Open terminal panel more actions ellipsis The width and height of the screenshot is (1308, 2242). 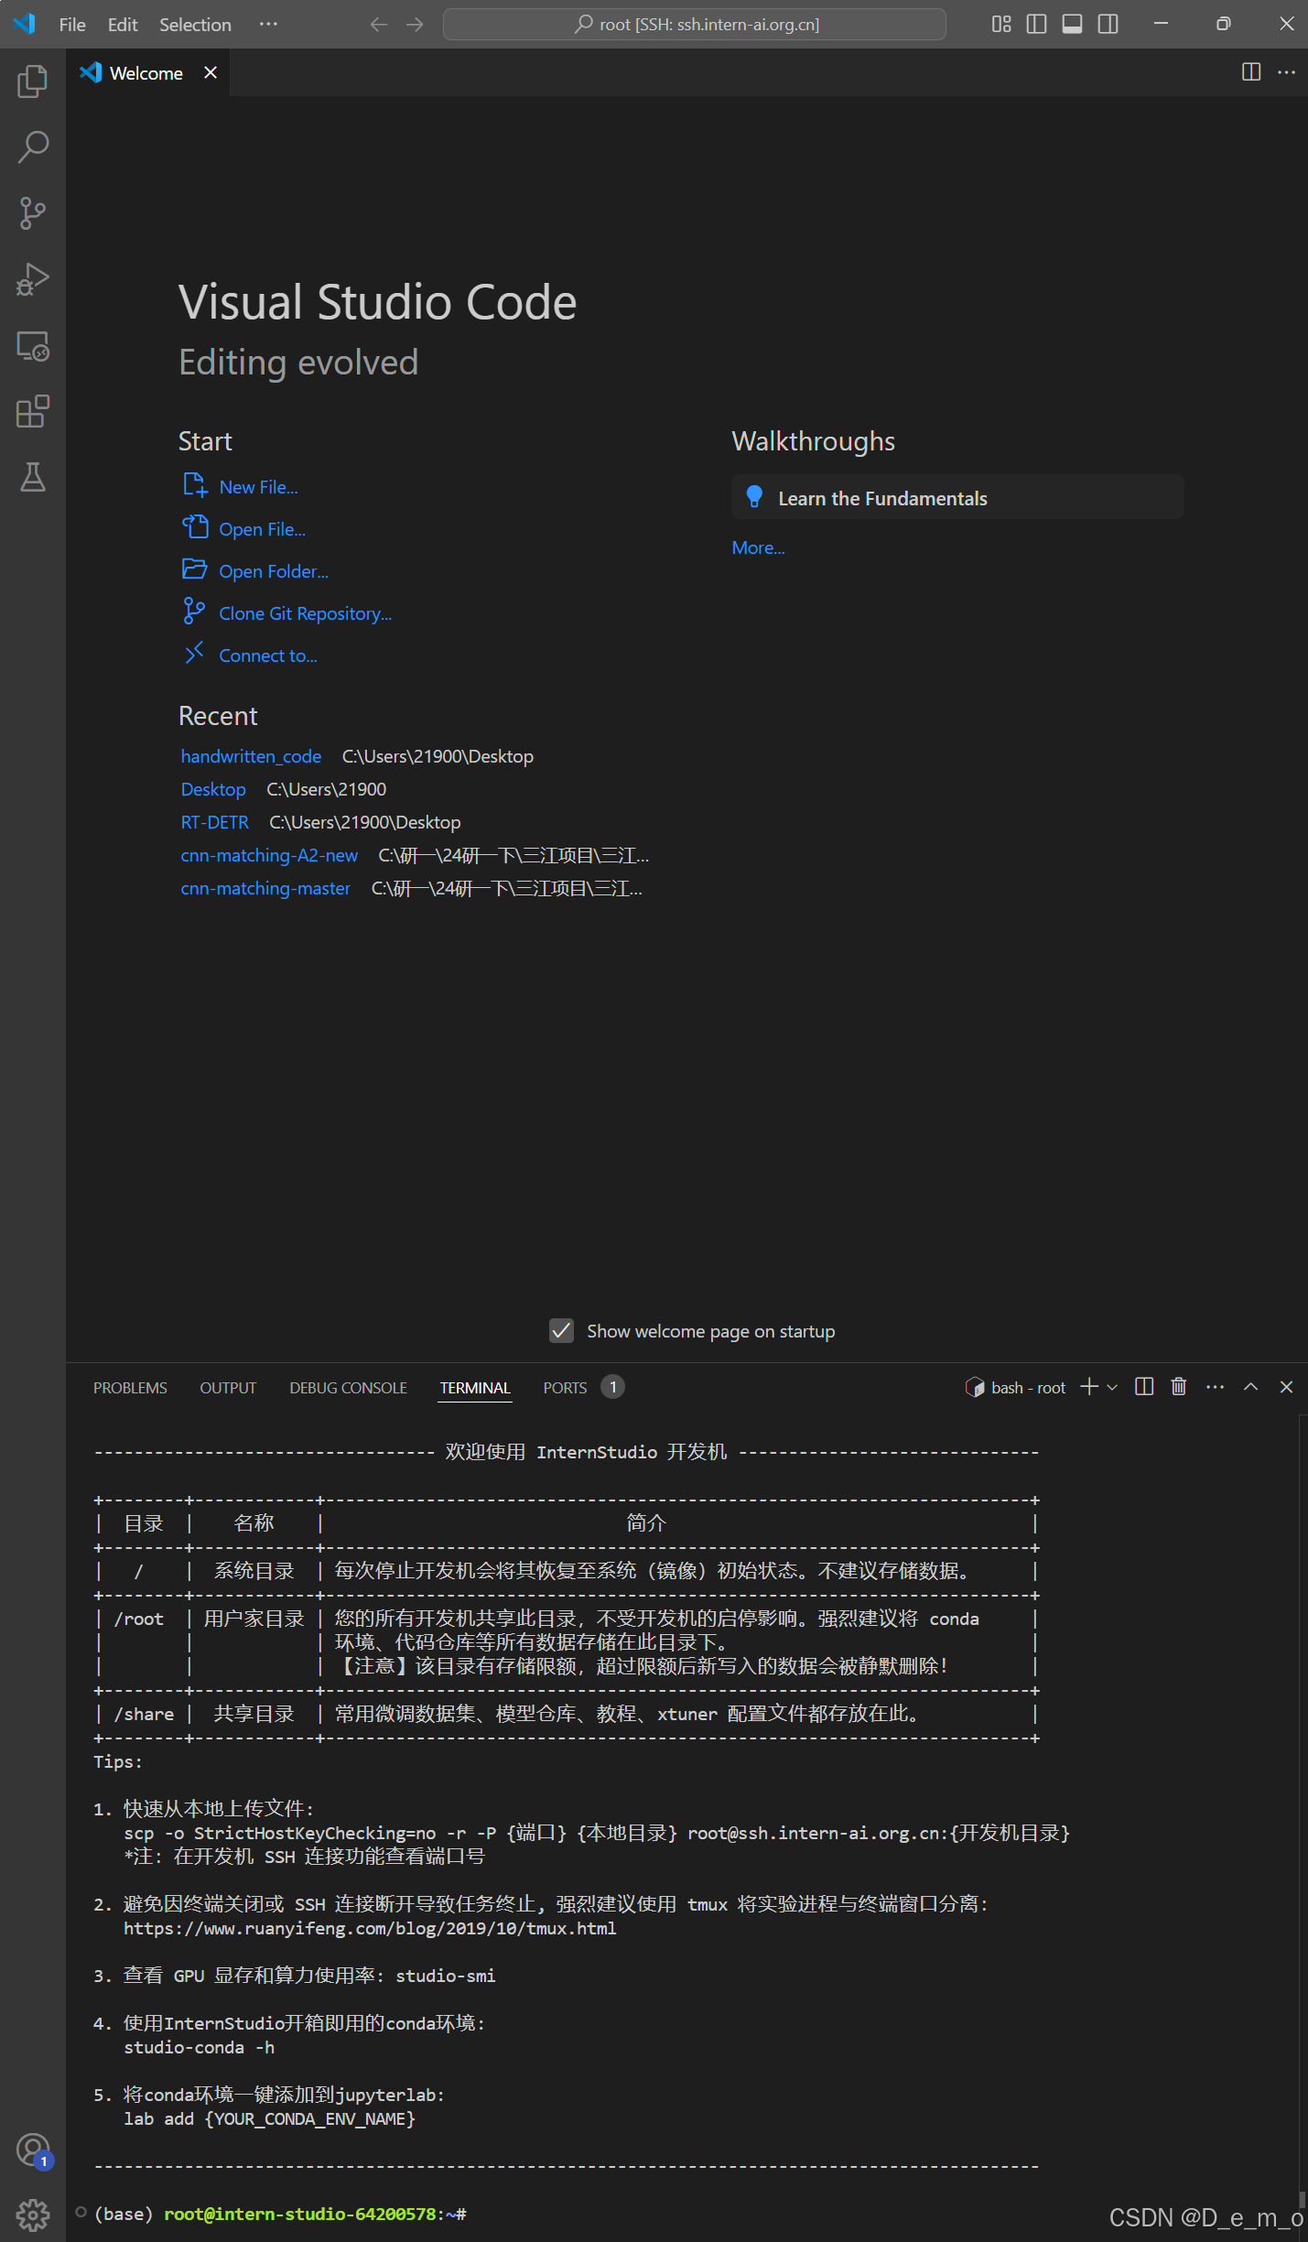1215,1387
